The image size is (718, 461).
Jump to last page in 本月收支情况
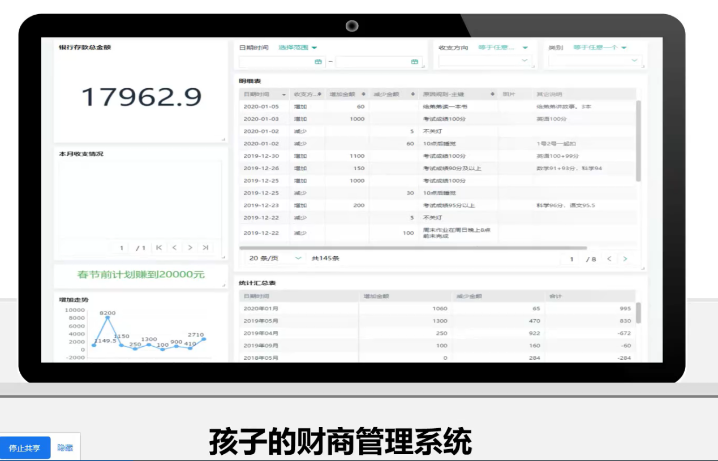[205, 248]
